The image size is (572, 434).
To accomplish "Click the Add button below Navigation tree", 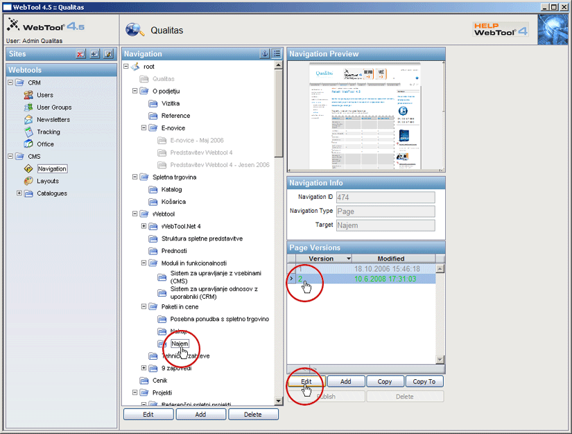I will click(200, 414).
